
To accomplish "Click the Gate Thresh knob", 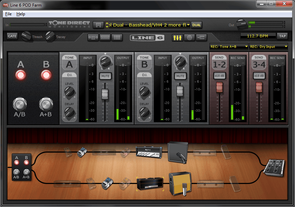I will [26, 36].
